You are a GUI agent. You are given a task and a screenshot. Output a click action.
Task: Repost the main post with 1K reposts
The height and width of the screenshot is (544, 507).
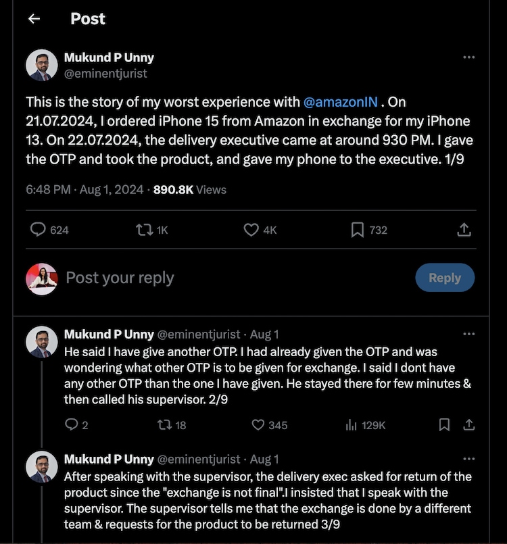(x=144, y=230)
